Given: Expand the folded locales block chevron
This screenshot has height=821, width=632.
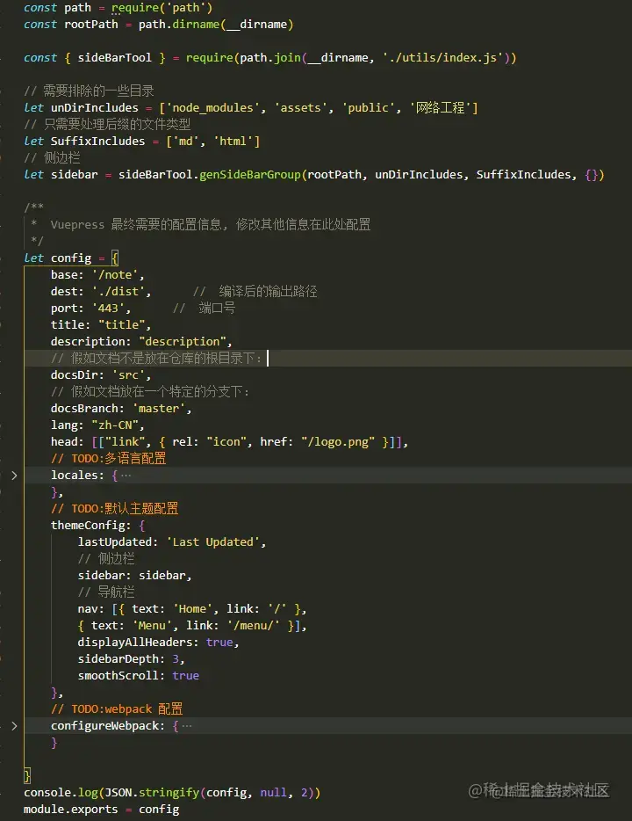Looking at the screenshot, I should coord(14,476).
